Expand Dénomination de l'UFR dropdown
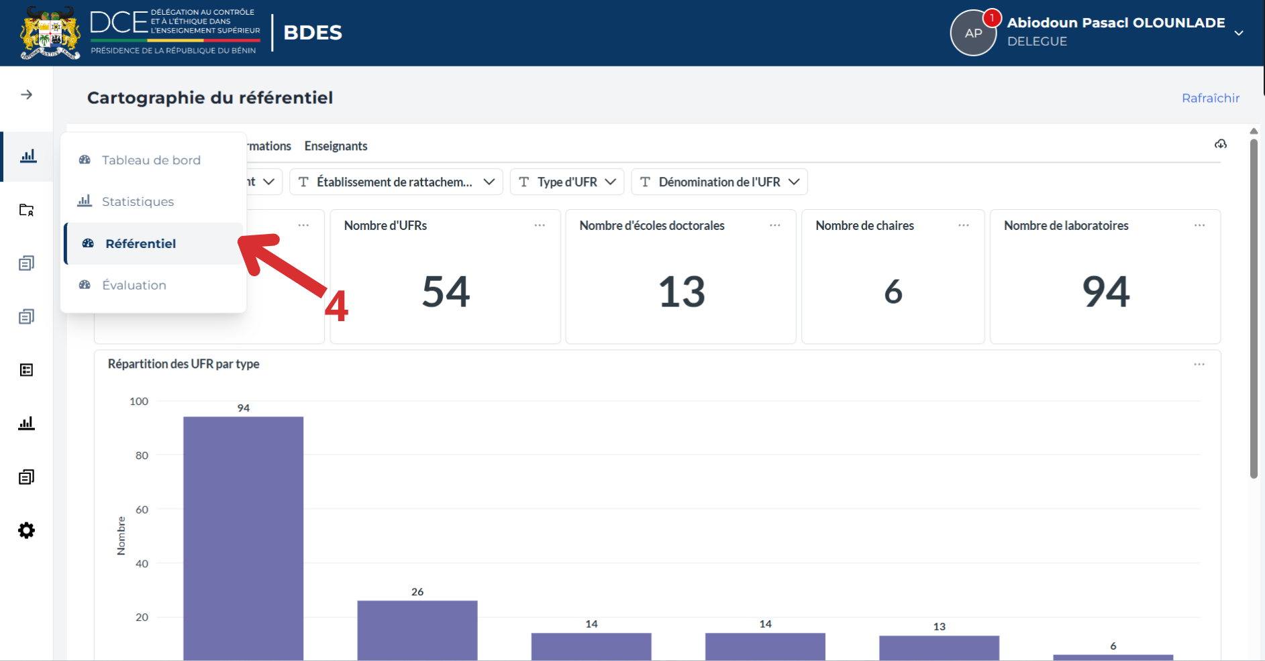The image size is (1265, 661). 719,182
